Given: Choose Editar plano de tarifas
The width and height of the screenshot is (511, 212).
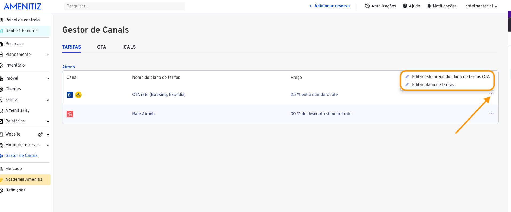Looking at the screenshot, I should click(433, 85).
